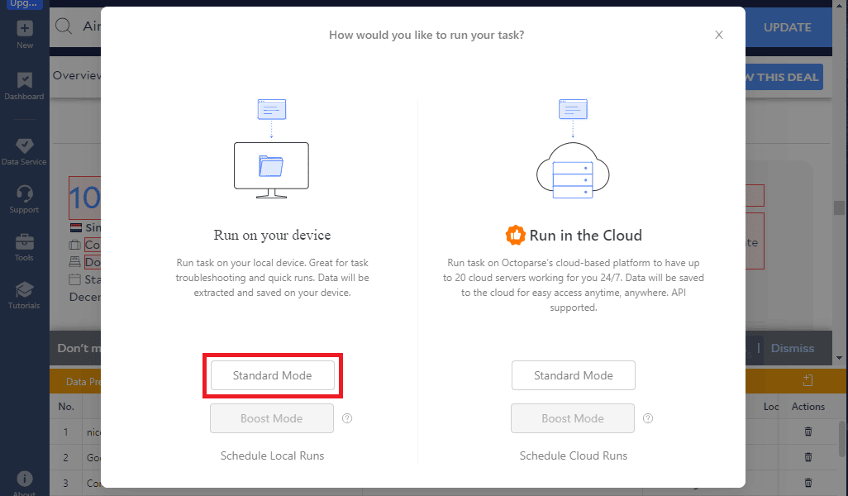This screenshot has width=848, height=496.
Task: Choose Standard Mode for local device run
Action: point(272,375)
